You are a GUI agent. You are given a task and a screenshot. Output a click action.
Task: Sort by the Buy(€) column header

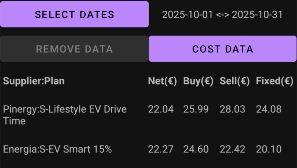click(198, 81)
